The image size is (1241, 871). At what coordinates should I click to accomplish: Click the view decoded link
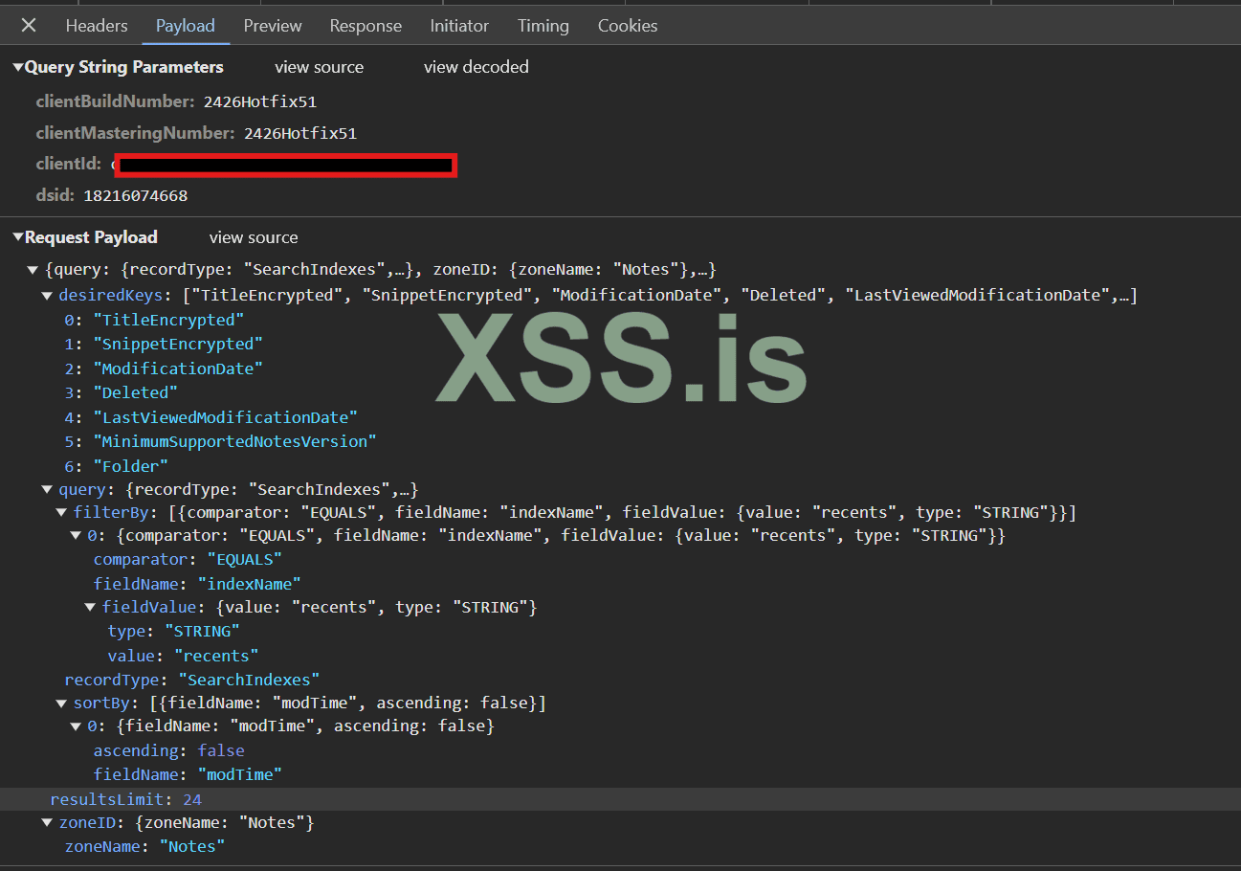pos(476,67)
